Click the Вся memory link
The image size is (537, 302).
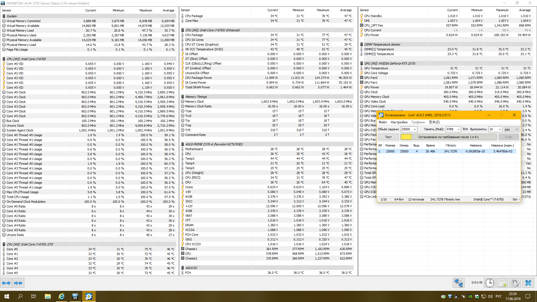tap(465, 129)
